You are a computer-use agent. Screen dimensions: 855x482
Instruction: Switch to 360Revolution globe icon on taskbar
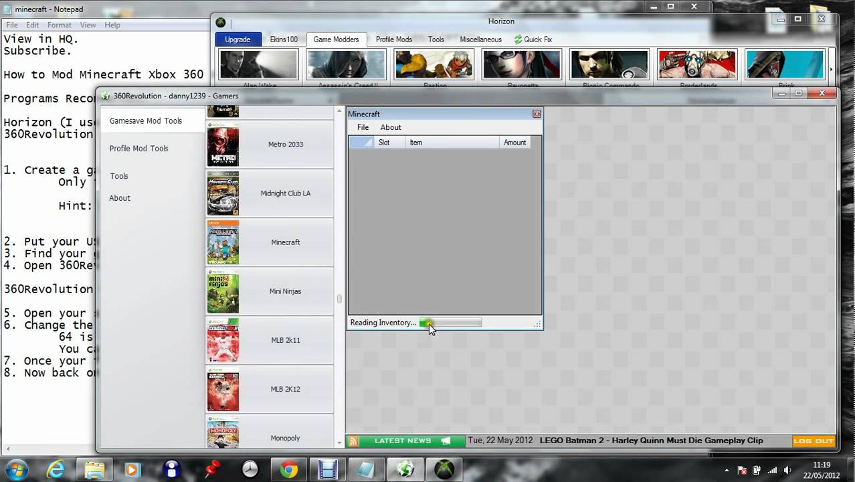click(x=405, y=469)
